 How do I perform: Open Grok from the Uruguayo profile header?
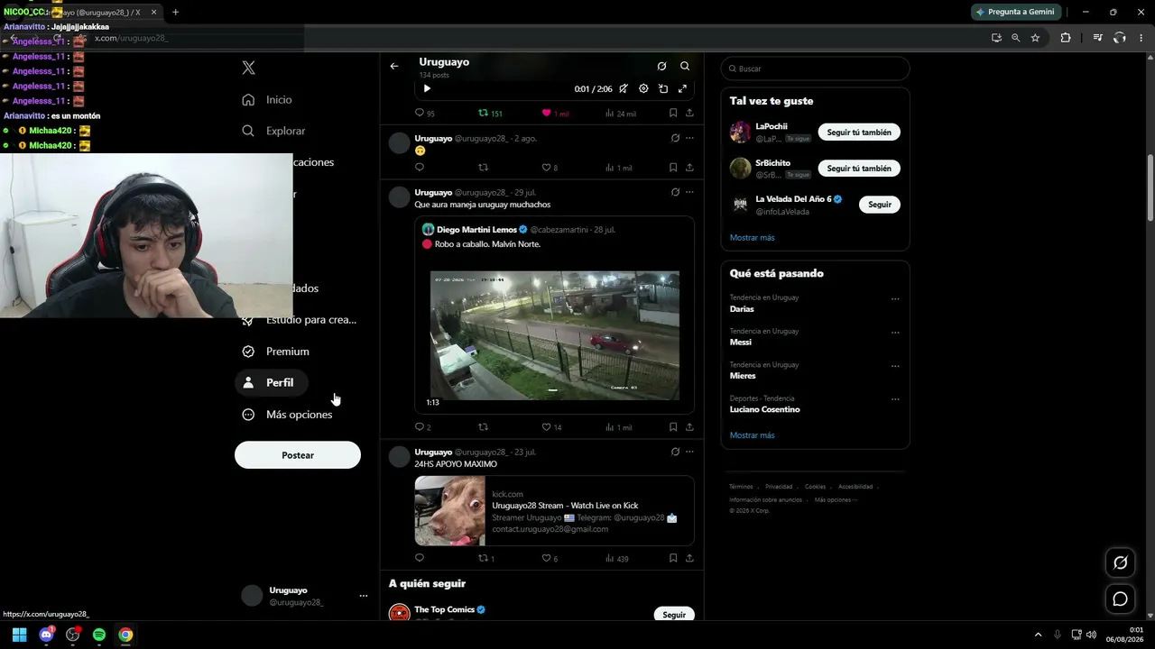click(x=661, y=66)
